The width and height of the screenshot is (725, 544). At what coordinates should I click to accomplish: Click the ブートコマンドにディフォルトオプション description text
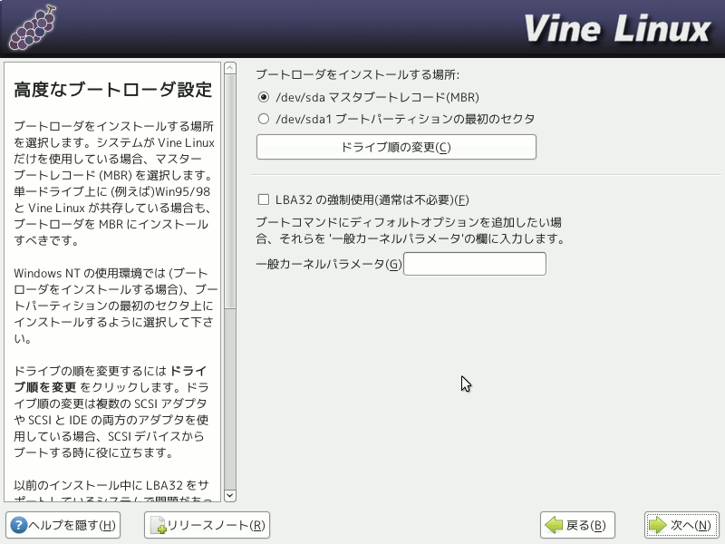click(411, 230)
